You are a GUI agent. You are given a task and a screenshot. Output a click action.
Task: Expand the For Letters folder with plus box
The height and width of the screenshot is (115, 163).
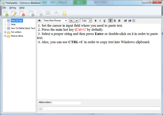coord(5,32)
